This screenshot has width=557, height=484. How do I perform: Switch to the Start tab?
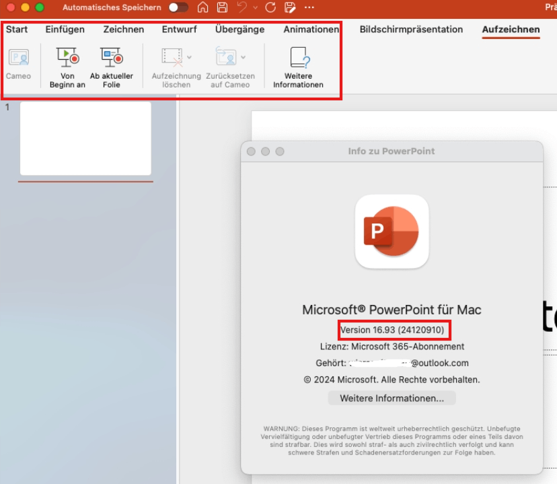click(x=17, y=29)
